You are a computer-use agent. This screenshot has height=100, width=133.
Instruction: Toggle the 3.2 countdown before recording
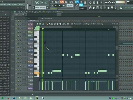click(x=62, y=2)
